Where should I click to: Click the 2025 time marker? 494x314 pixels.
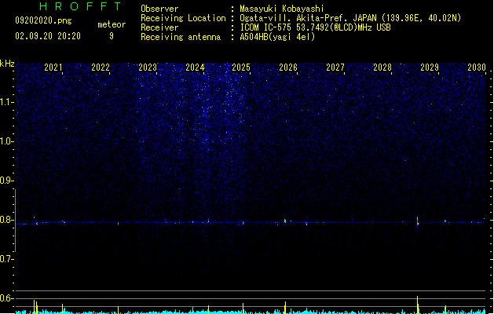click(241, 68)
